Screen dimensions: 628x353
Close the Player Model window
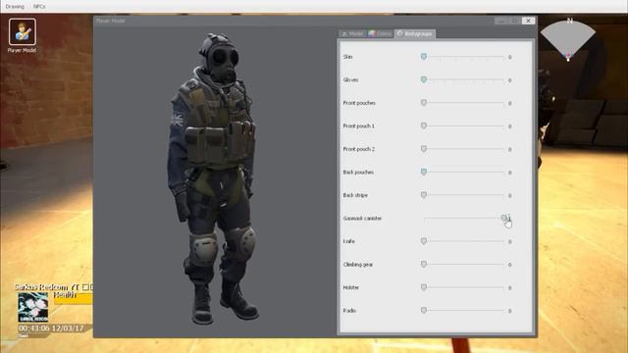(528, 21)
